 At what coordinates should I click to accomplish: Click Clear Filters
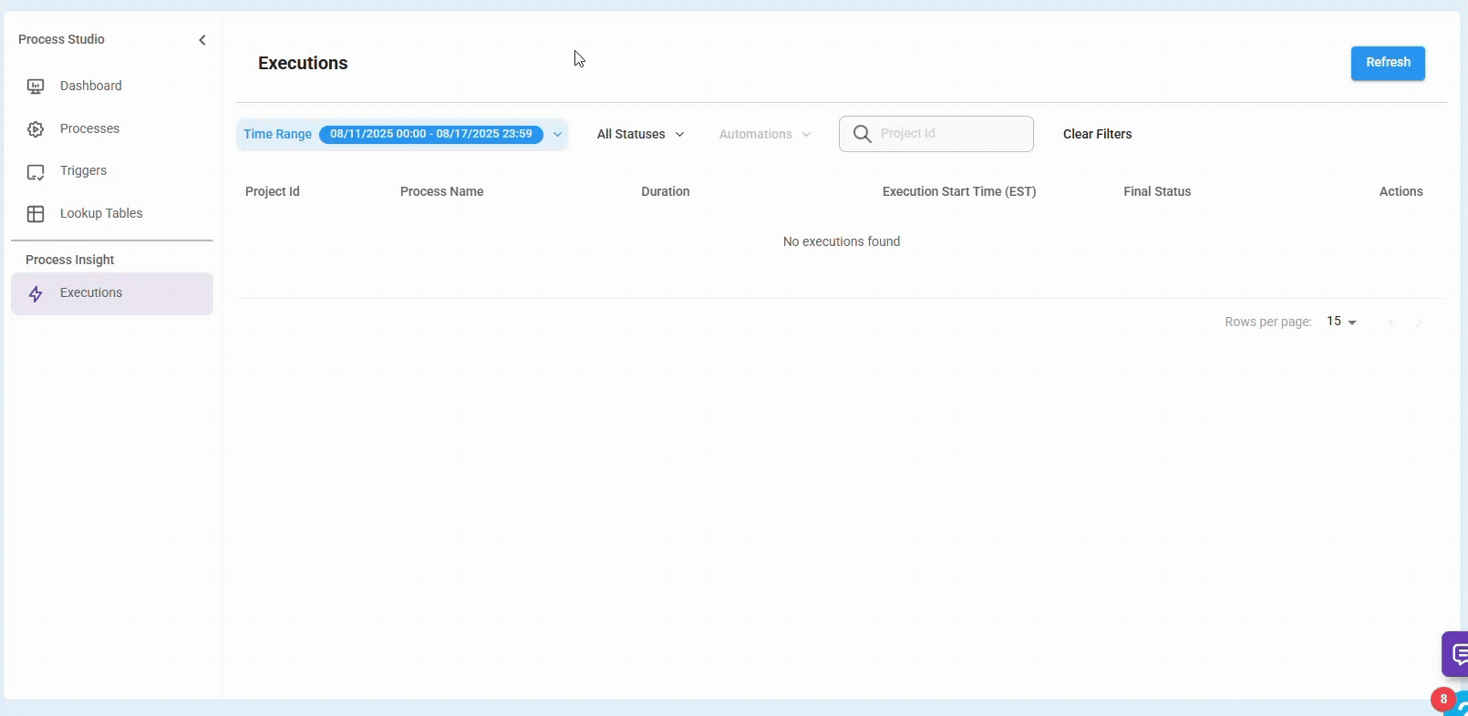1097,134
